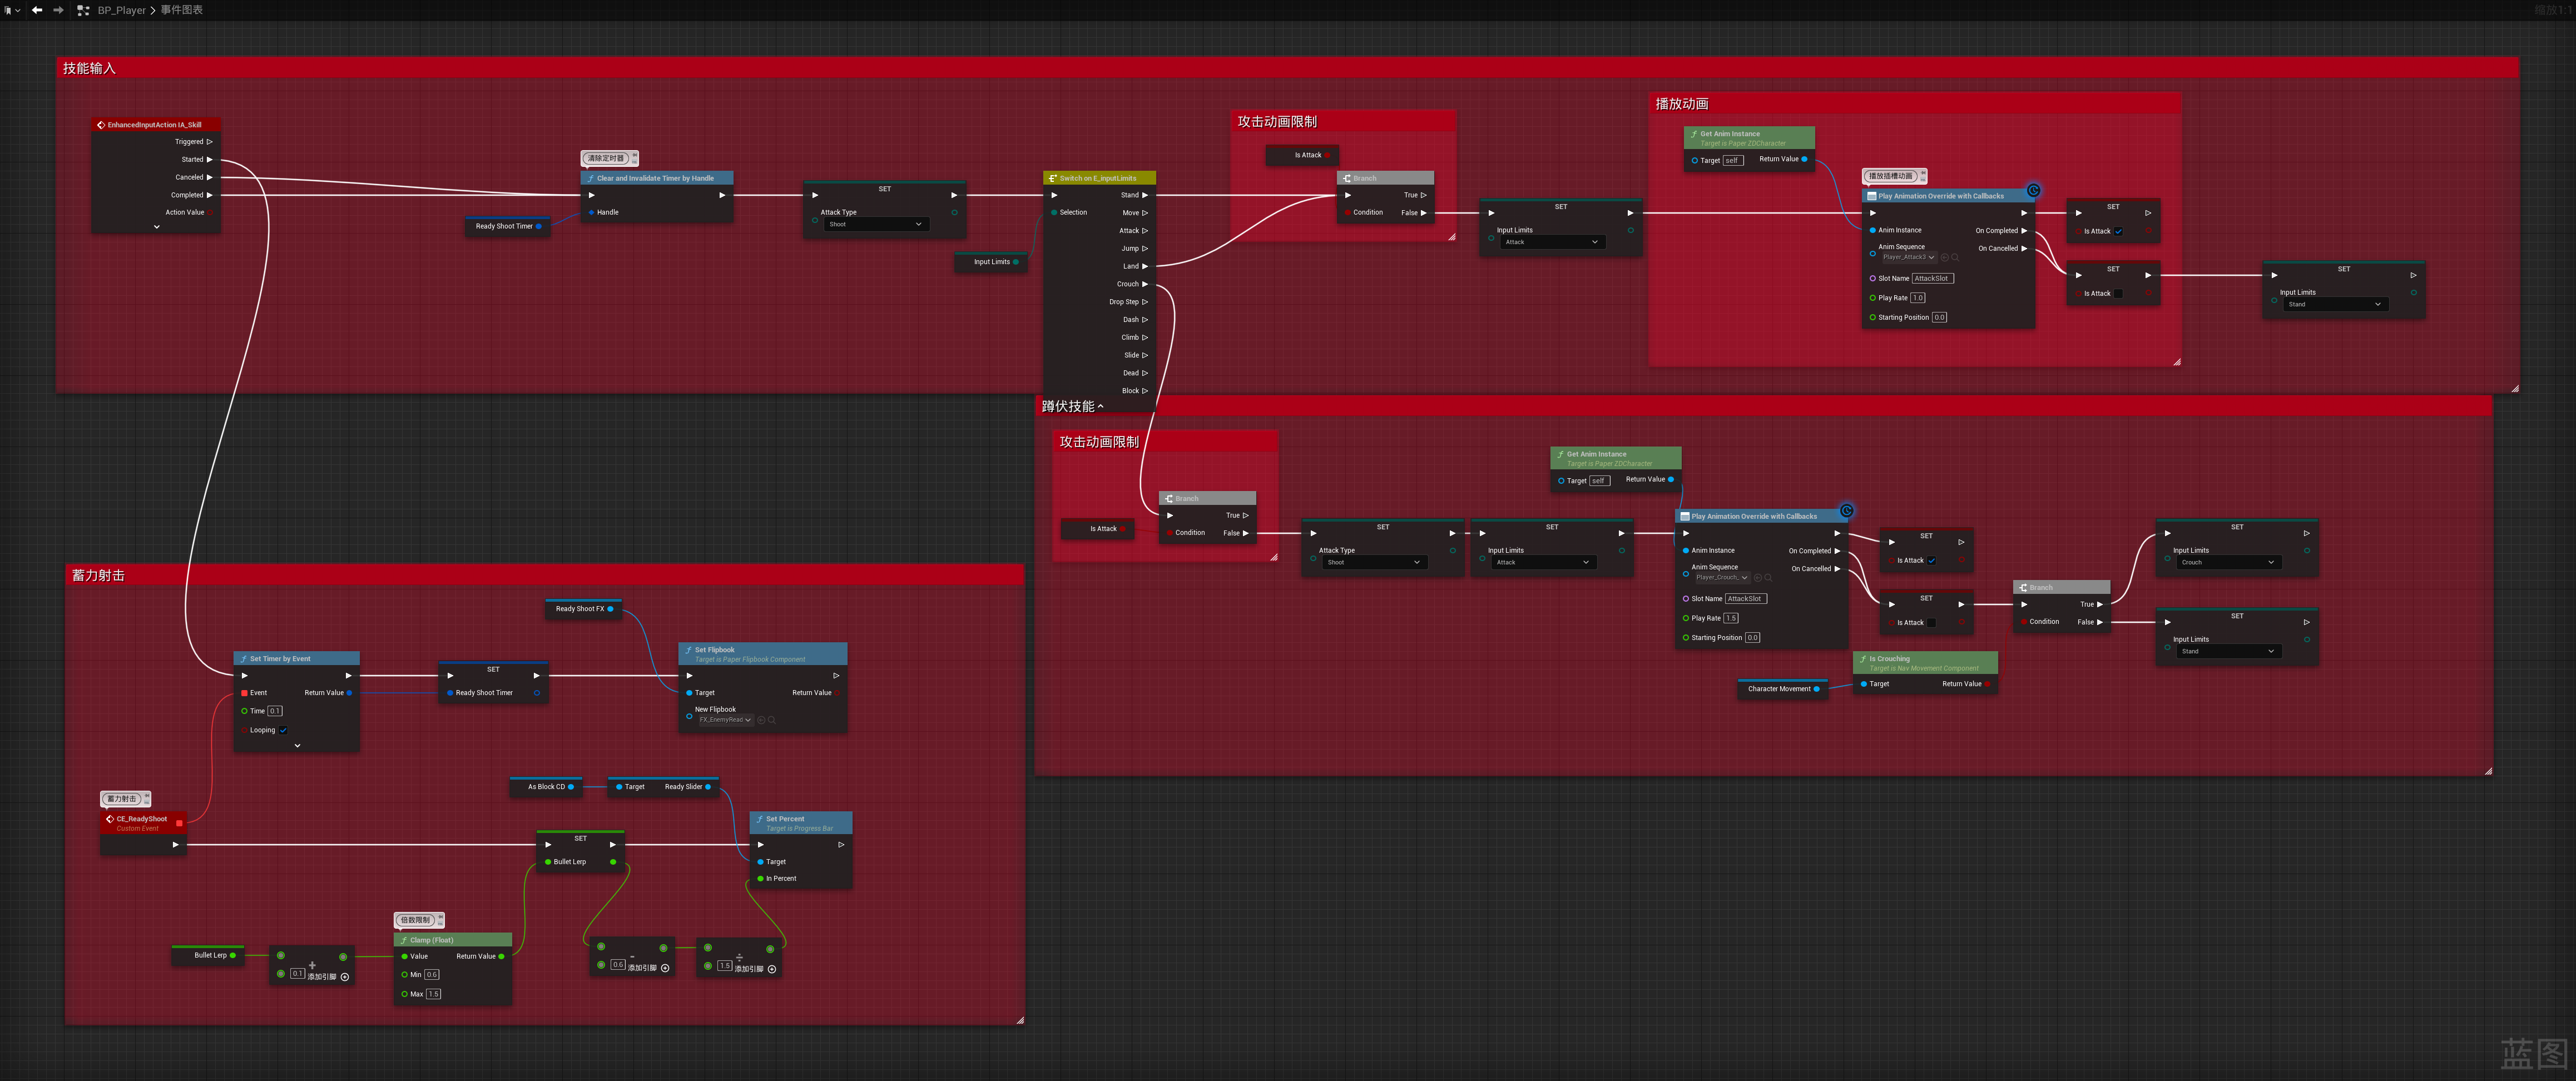Uncheck Is Attack in the On Completed SET node

[x=2118, y=231]
